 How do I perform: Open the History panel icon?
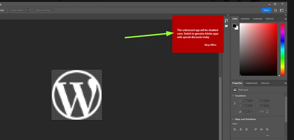(226, 21)
